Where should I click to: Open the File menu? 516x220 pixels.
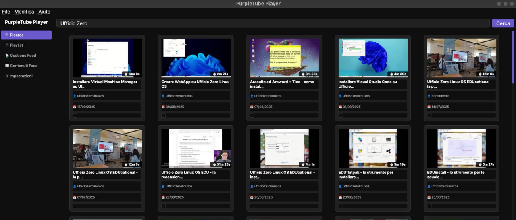(x=6, y=12)
